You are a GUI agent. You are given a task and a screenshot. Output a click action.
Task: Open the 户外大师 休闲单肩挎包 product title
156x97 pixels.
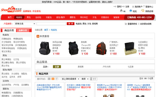coord(49,87)
